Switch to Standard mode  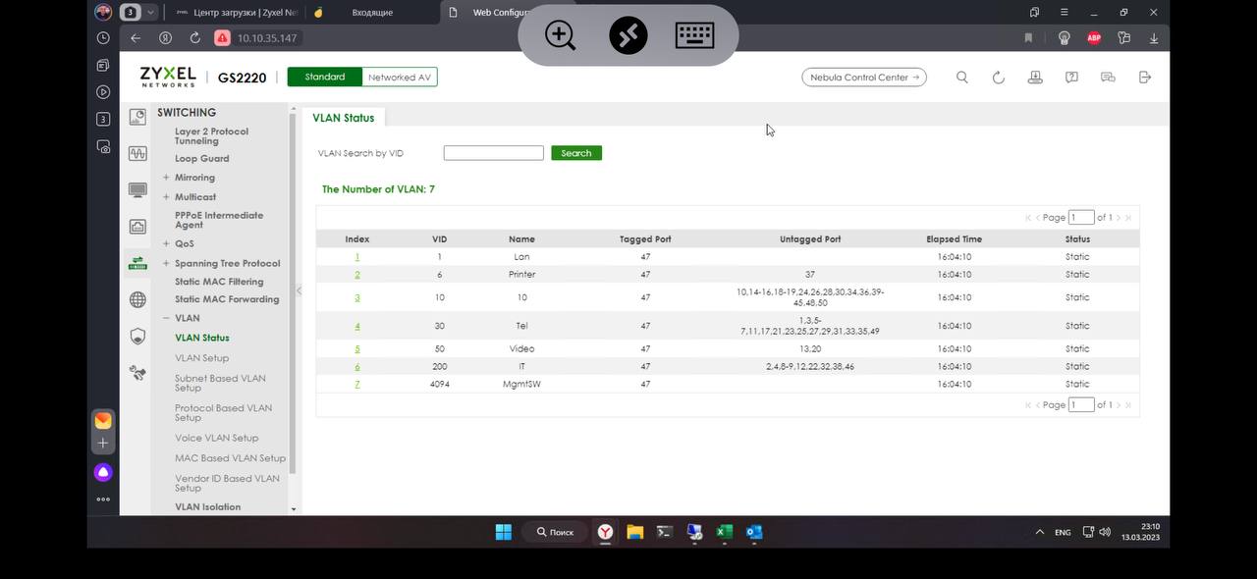point(325,77)
